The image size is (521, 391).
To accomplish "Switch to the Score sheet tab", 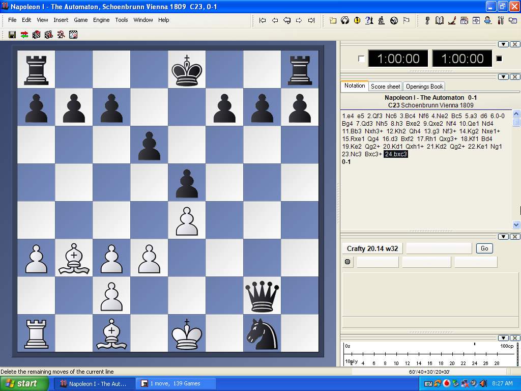I will point(385,86).
